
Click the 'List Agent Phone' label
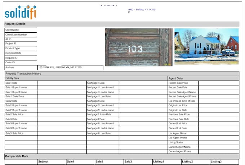click(x=178, y=138)
